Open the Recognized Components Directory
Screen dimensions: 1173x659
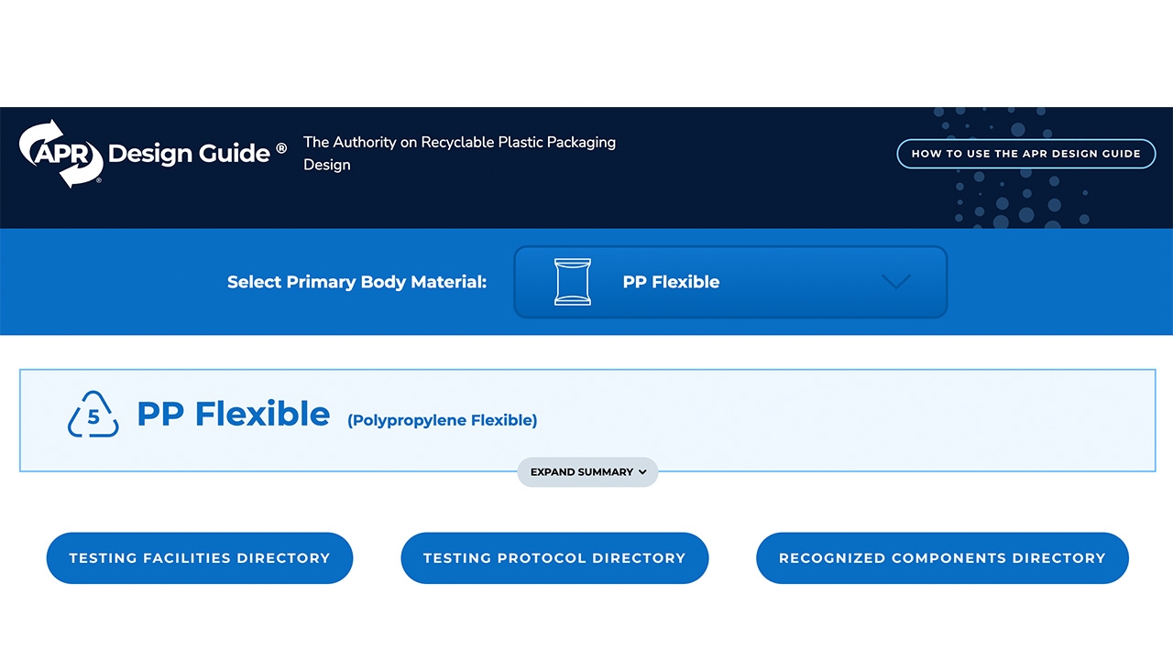click(x=942, y=557)
